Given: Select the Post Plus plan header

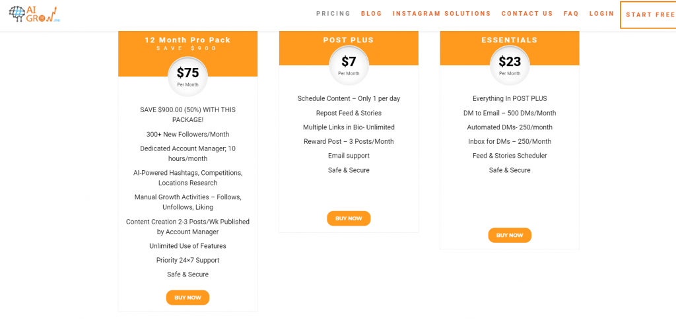Looking at the screenshot, I should coord(349,40).
